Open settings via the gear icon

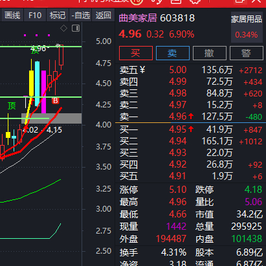[195, 2]
